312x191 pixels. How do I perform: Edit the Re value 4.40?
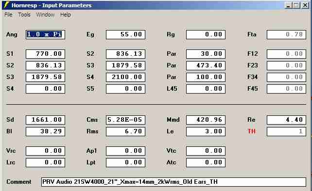[x=286, y=120]
